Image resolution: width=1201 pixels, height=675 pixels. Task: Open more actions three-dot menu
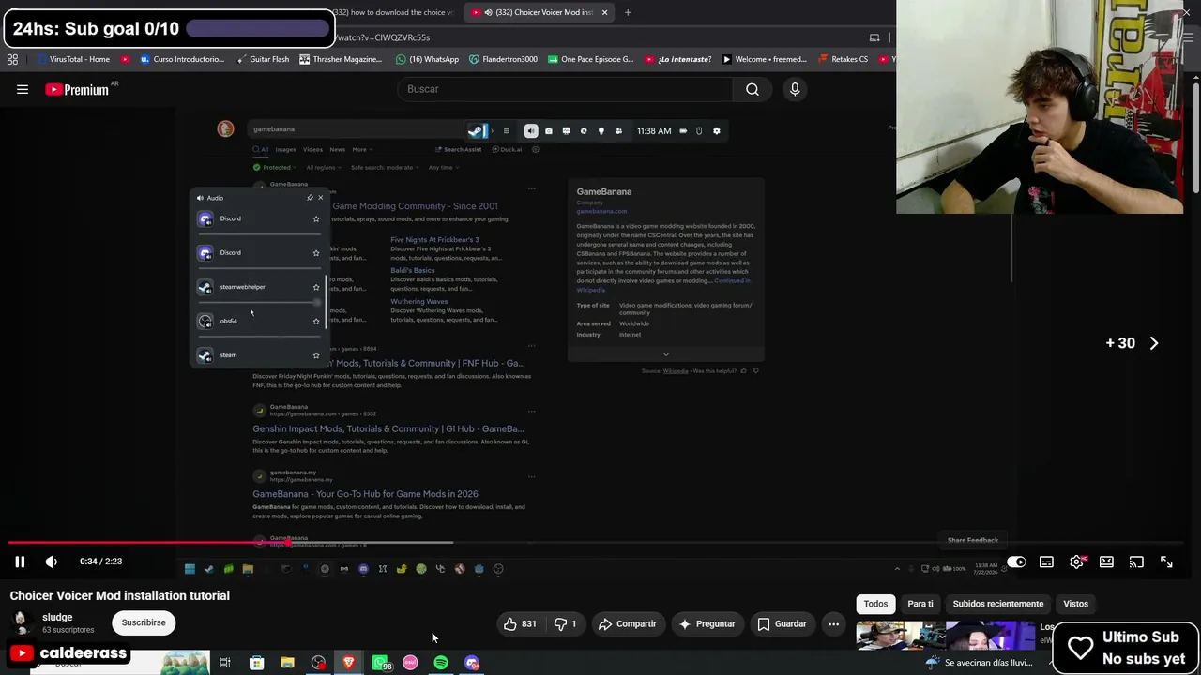point(833,624)
